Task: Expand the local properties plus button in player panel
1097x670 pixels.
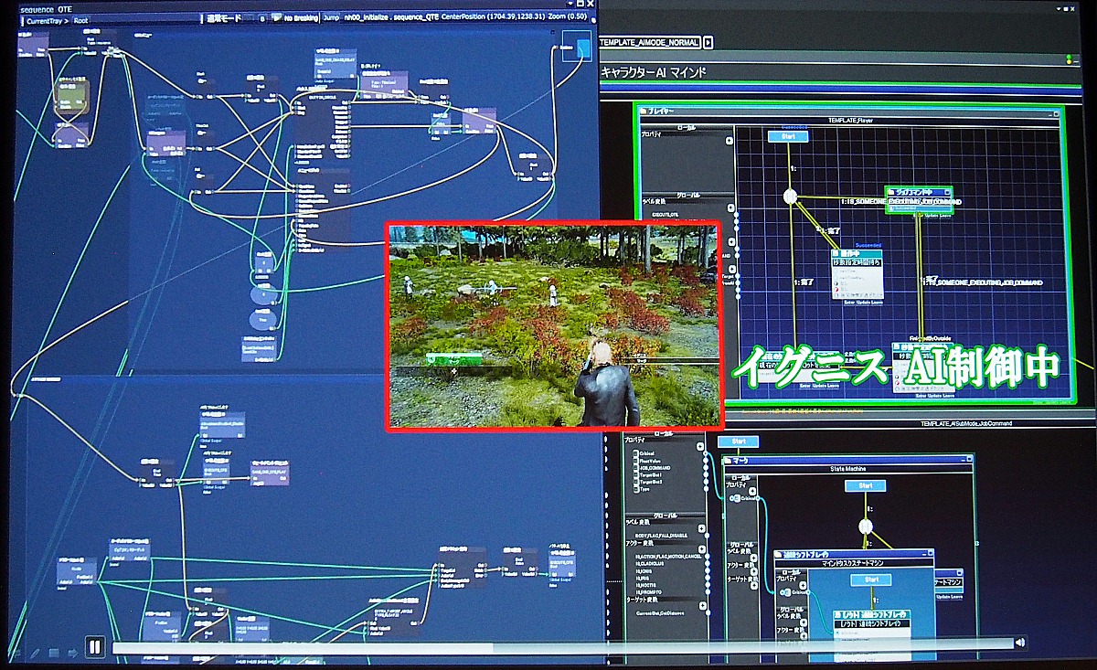Action: pyautogui.click(x=730, y=142)
